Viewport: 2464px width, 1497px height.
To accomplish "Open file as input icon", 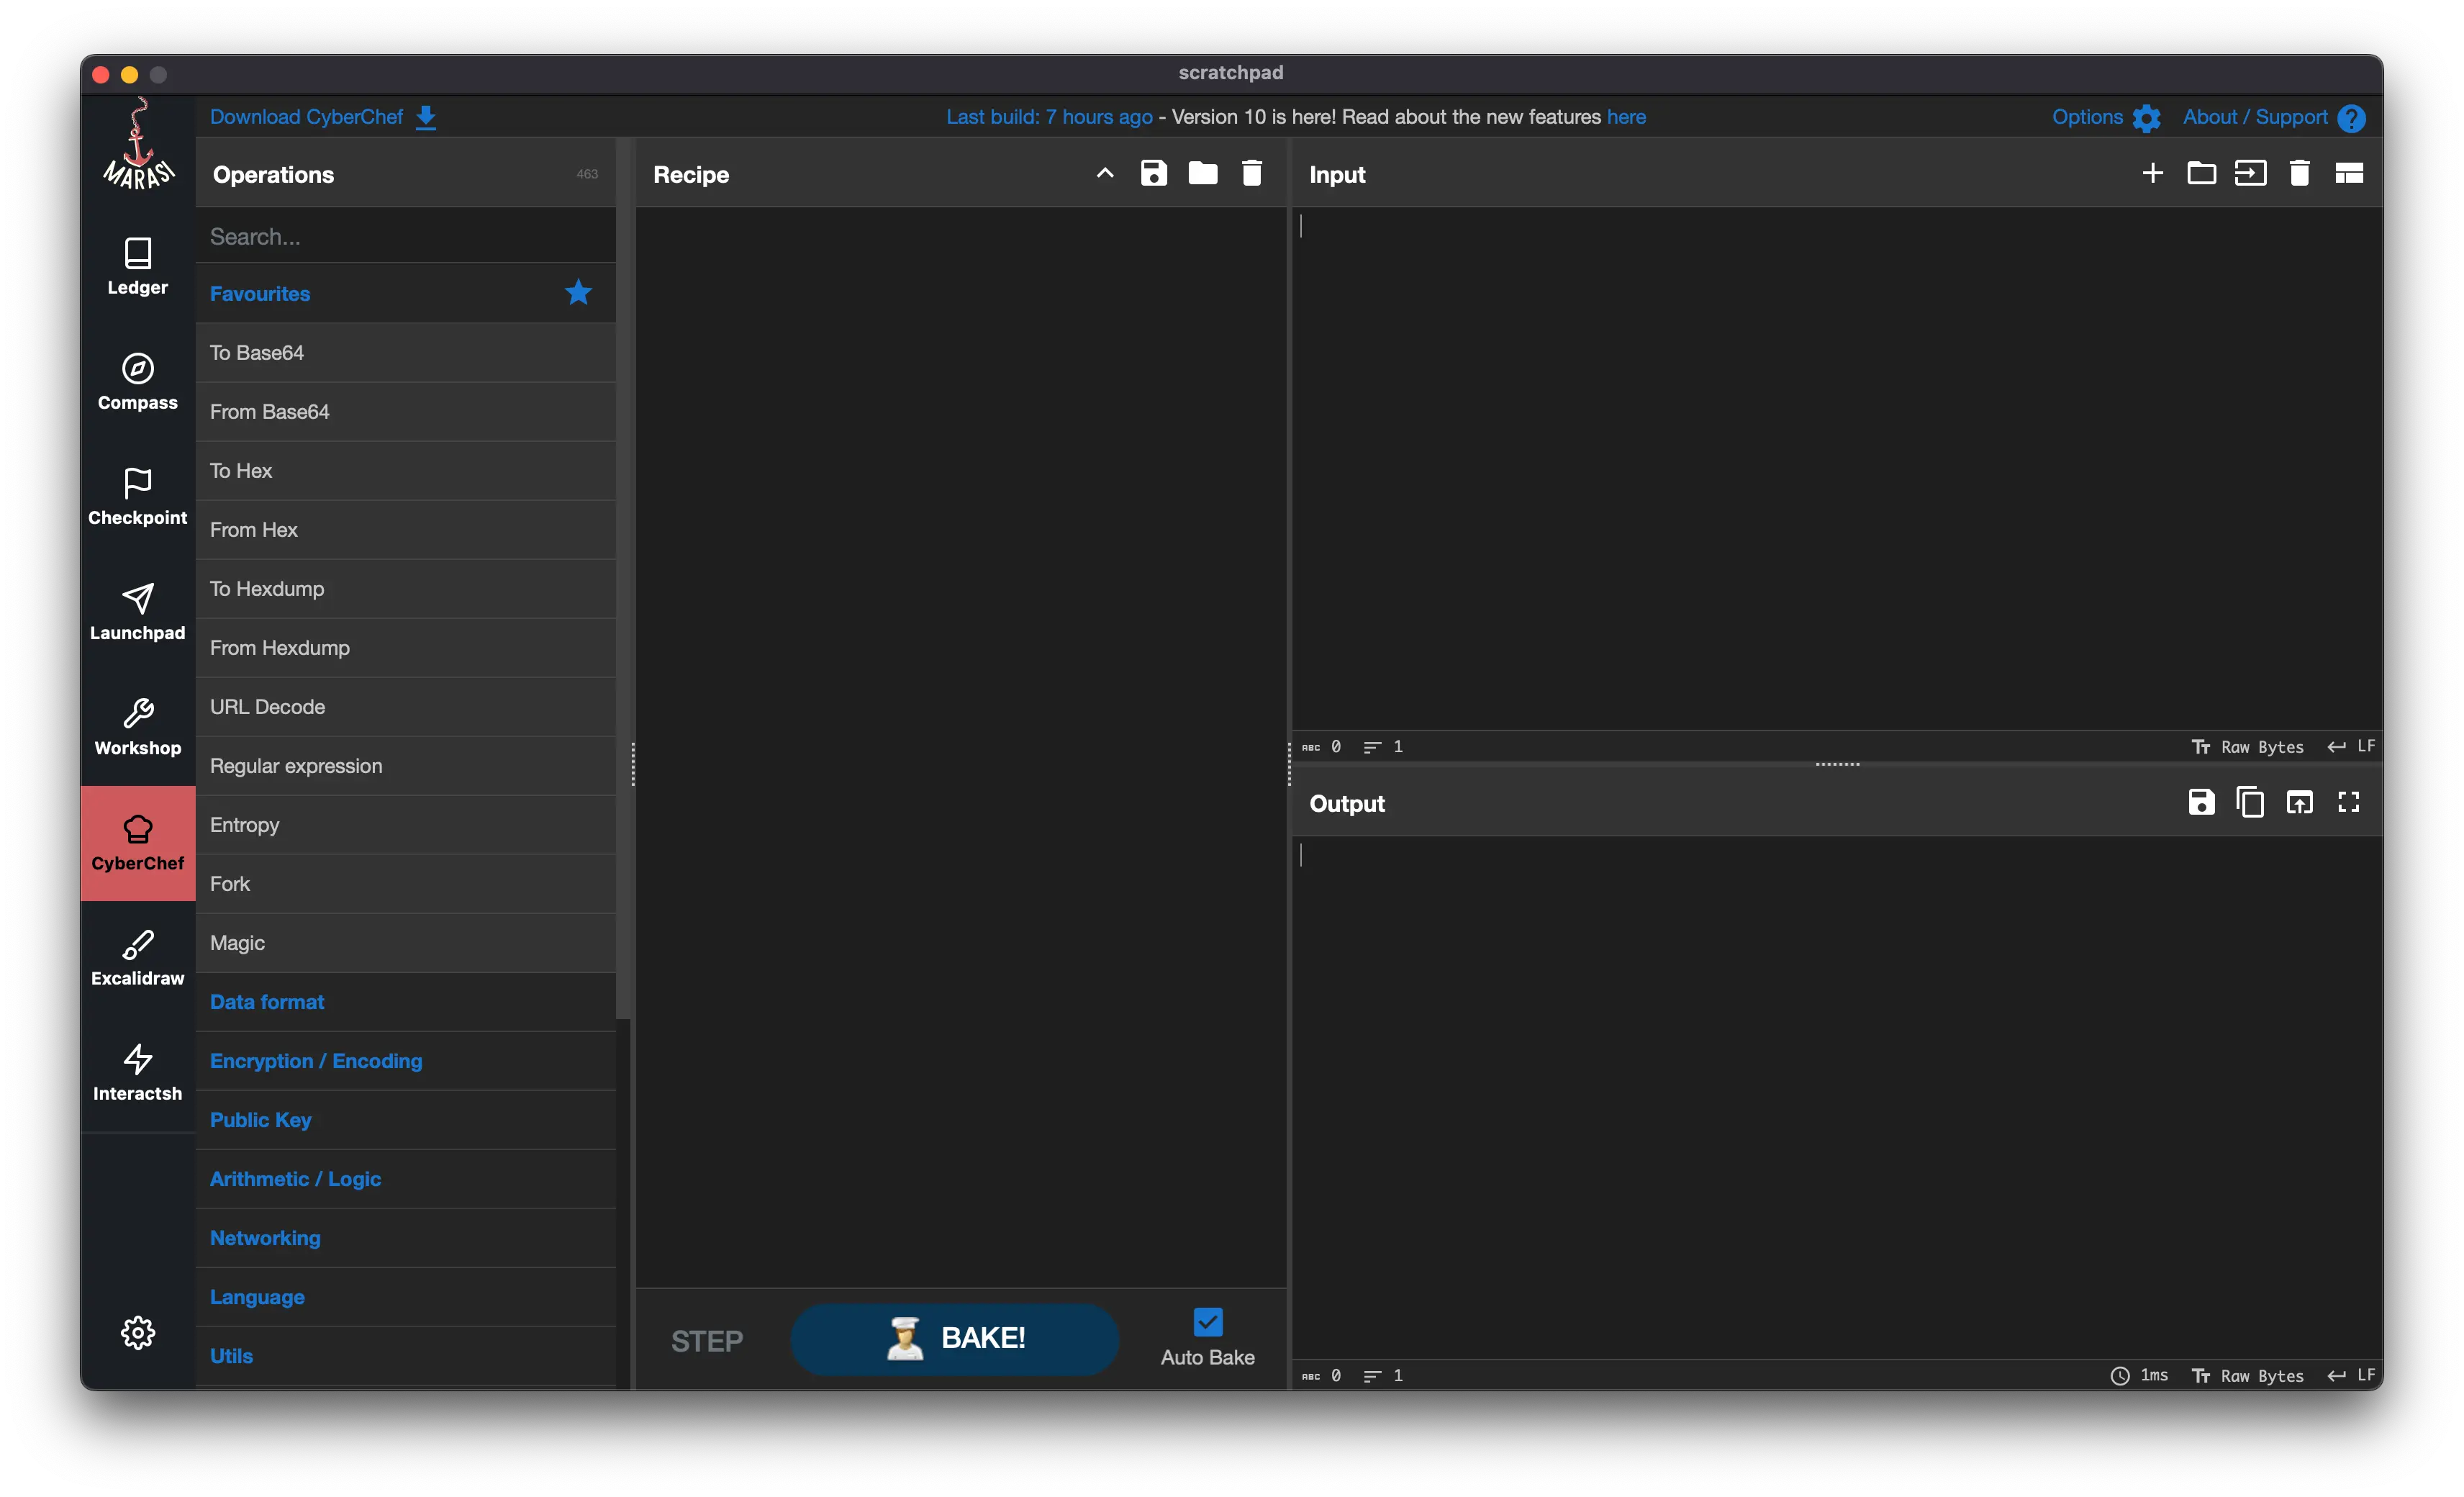I will [2250, 173].
